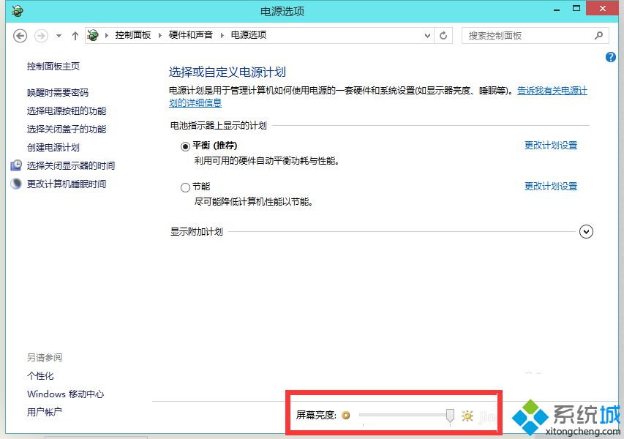The height and width of the screenshot is (439, 624).
Task: Expand 显示附加计划 with the chevron
Action: pyautogui.click(x=586, y=231)
